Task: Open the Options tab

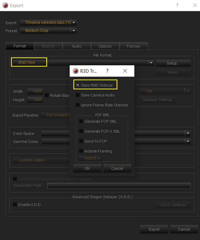Action: coord(105,46)
